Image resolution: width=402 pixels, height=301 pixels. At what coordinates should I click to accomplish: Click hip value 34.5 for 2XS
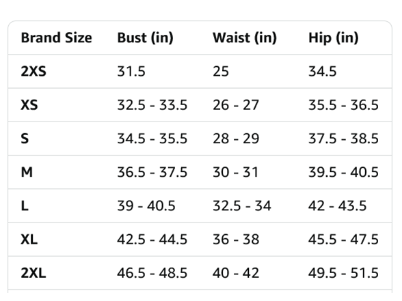(323, 71)
